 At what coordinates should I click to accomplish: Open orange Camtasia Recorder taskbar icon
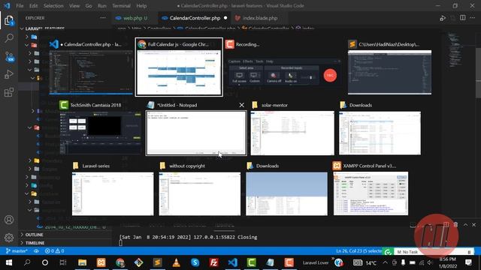pos(289,262)
